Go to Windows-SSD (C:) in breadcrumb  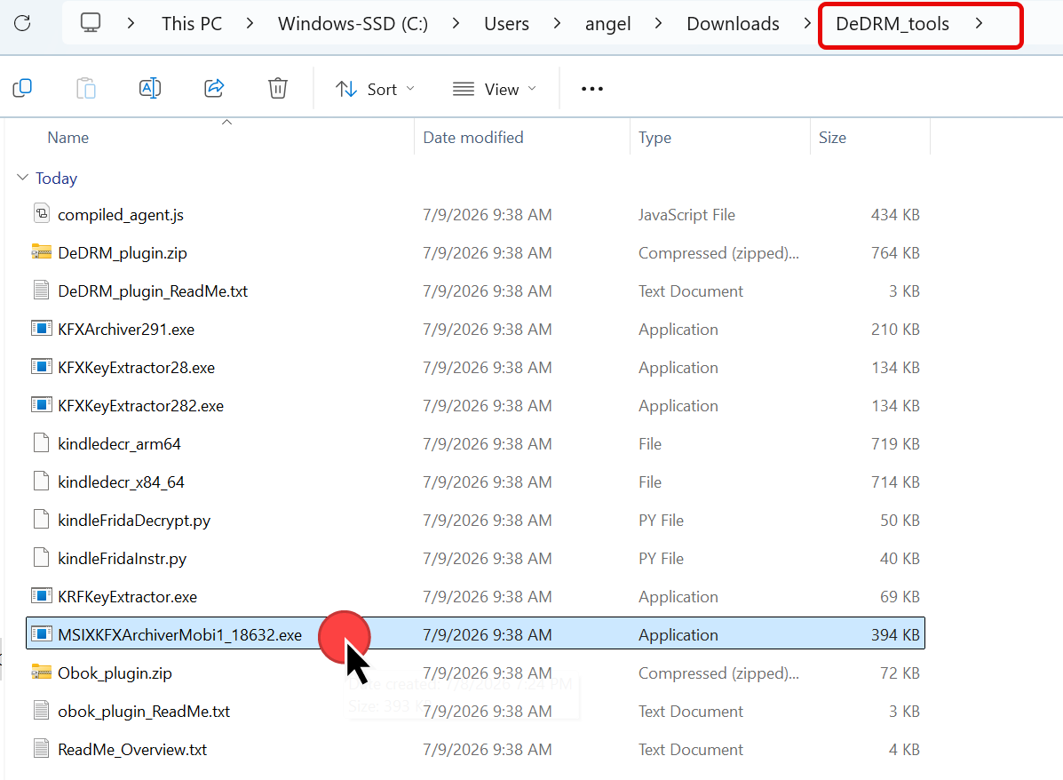click(353, 24)
